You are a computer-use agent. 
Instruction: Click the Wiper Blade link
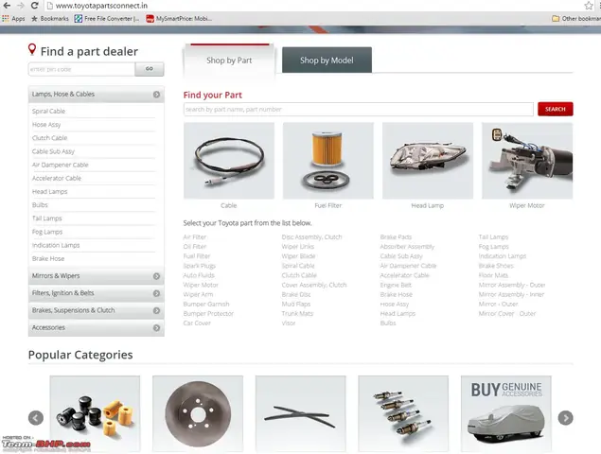tap(298, 256)
